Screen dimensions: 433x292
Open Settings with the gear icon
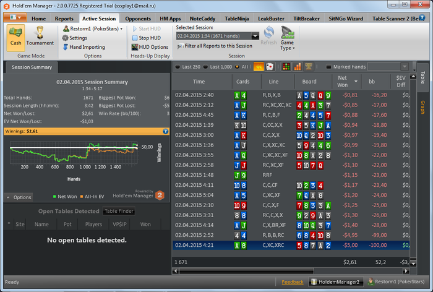coord(75,38)
